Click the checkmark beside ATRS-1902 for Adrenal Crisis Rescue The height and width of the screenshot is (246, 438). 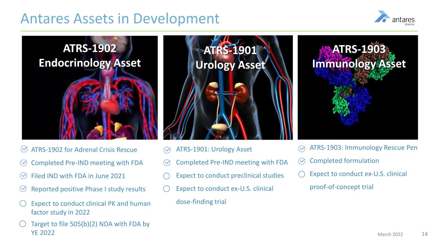coord(23,149)
